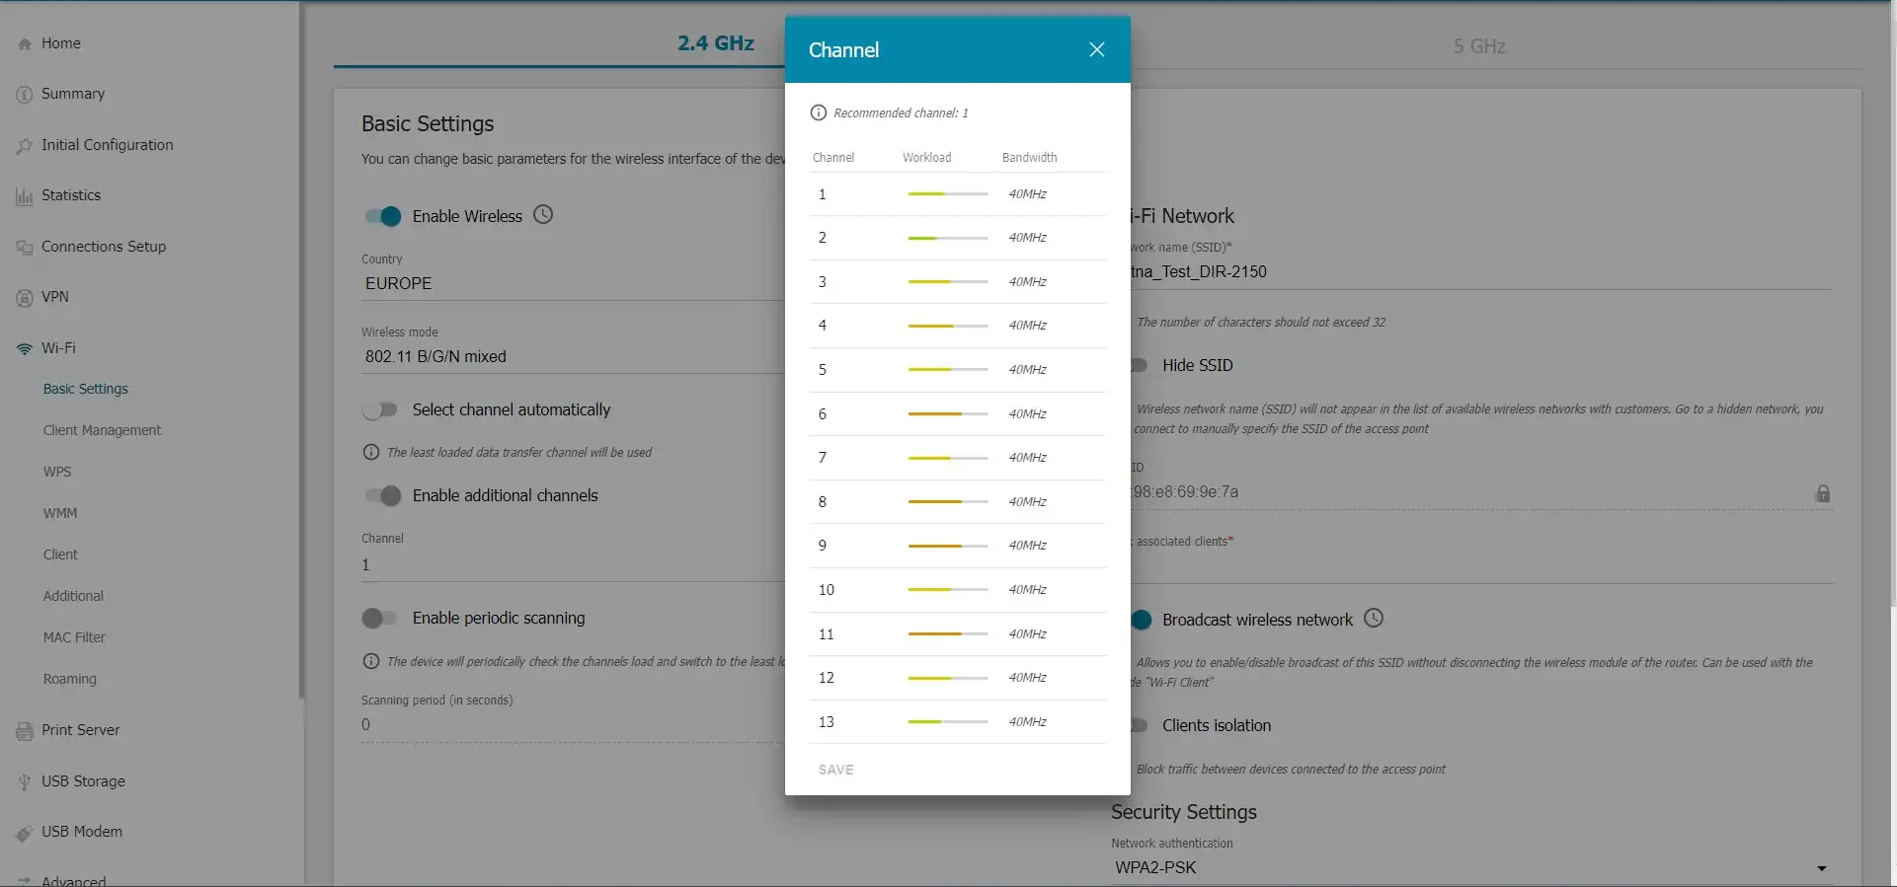Screen dimensions: 1897x887
Task: Click the clock icon beside Enable Wireless
Action: (543, 215)
